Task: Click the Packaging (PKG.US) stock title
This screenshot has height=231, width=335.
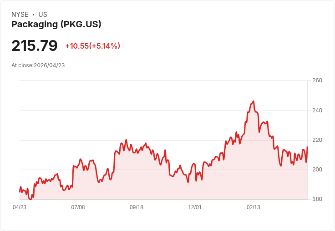Action: (56, 25)
